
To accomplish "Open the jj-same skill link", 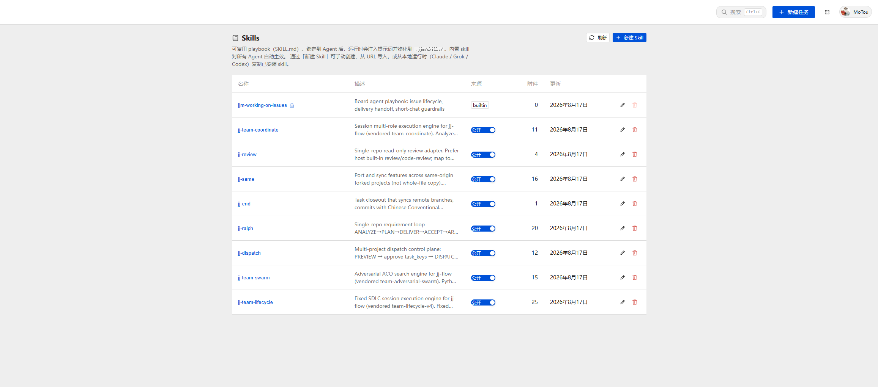I will click(246, 179).
